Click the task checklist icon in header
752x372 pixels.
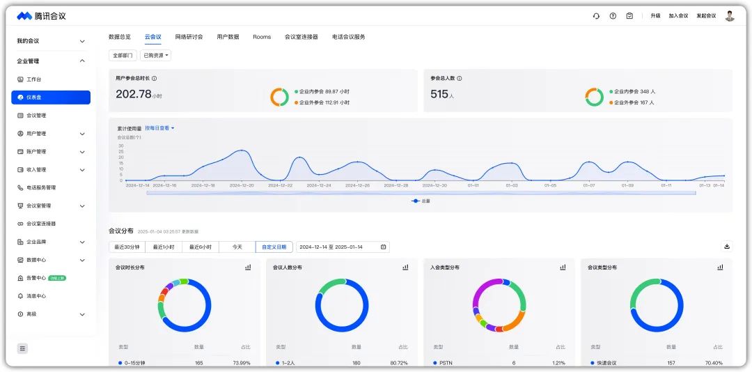pyautogui.click(x=629, y=16)
